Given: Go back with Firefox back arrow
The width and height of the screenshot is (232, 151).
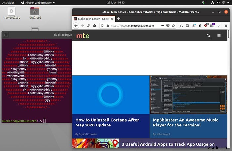Looking at the screenshot, I should click(x=76, y=26).
